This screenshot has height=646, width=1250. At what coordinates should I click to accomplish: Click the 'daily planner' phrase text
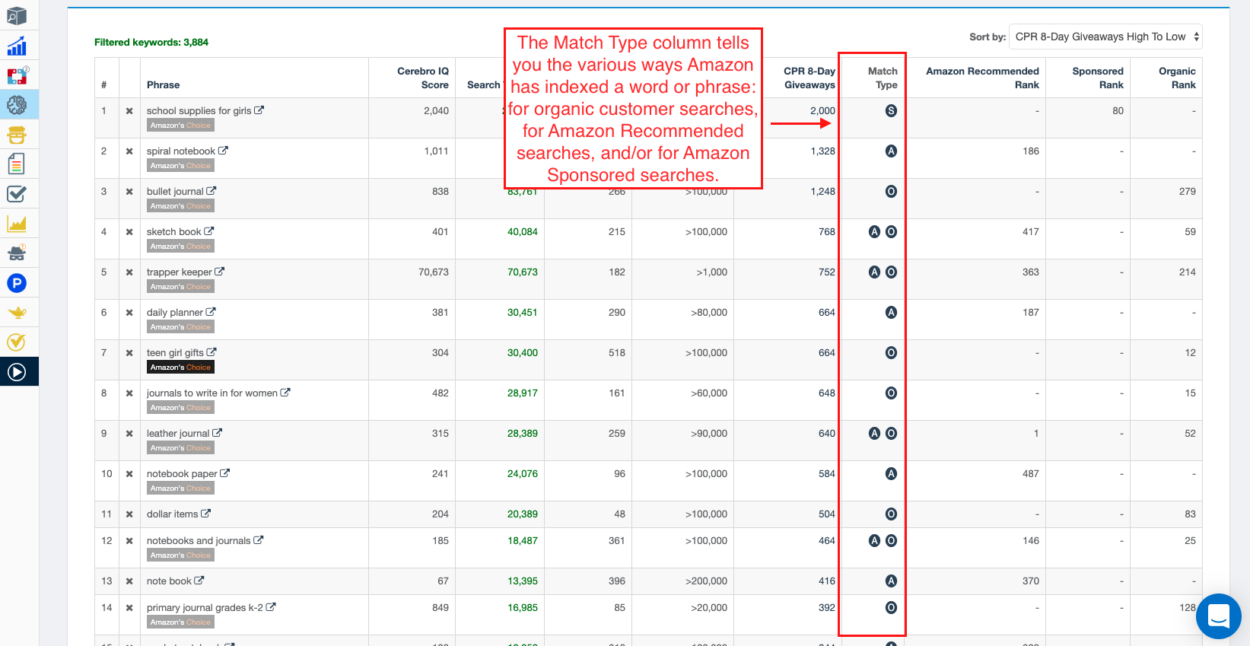point(175,313)
